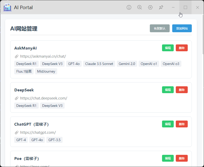This screenshot has height=167, width=204.
Task: Click DeepSeek V3 tag in DeepSeek card
Action: (52, 106)
